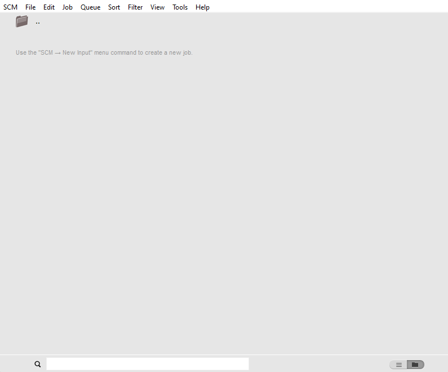
Task: Open the View menu
Action: coord(157,7)
